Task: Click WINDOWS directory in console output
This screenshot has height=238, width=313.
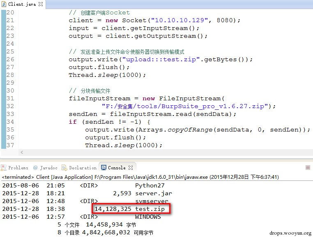Action: 148,217
